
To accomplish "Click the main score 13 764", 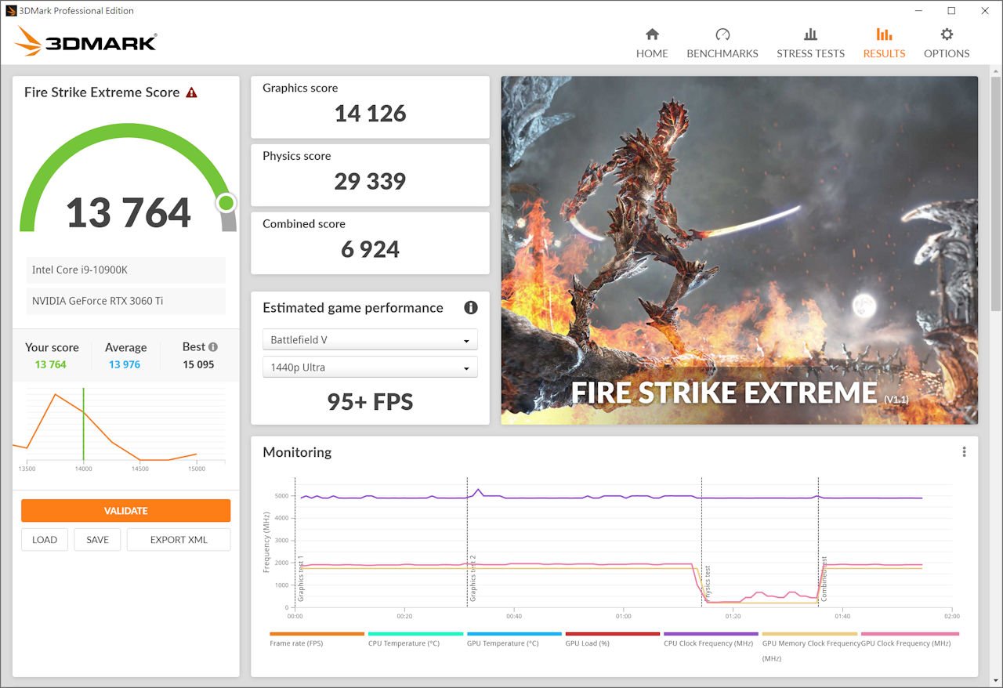I will (128, 213).
